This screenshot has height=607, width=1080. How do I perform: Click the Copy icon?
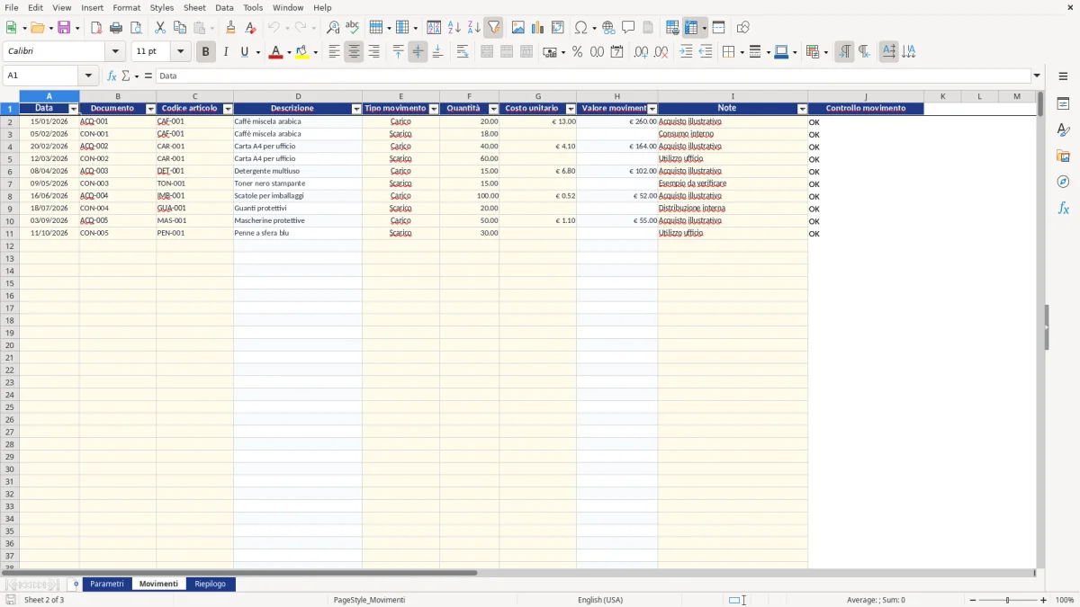180,28
